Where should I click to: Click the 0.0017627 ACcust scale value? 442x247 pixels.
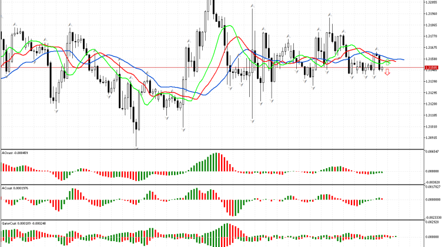[x=432, y=188]
